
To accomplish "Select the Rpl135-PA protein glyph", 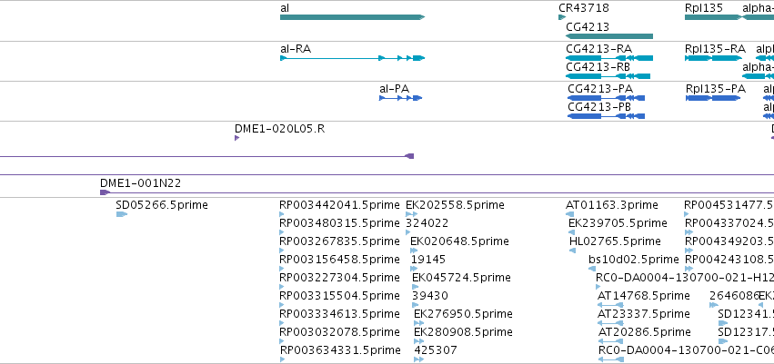I will point(713,98).
